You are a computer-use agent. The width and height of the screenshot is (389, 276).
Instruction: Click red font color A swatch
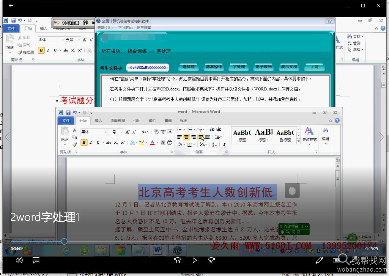tap(152, 142)
